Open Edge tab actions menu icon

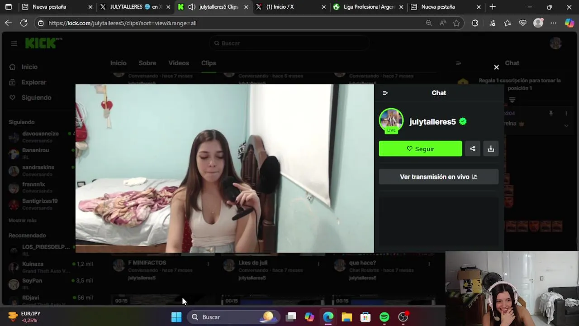[9, 7]
